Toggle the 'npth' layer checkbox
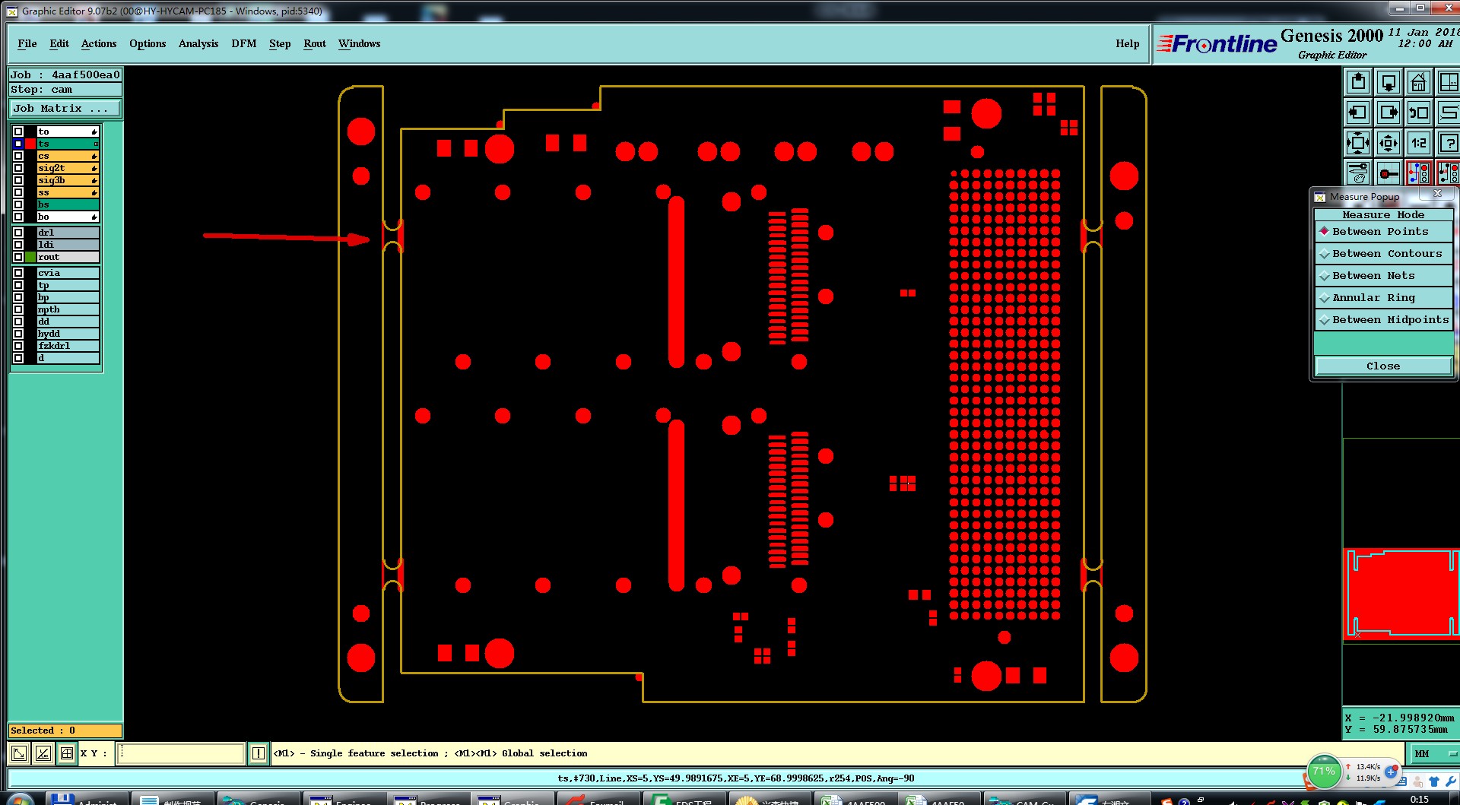 click(18, 309)
